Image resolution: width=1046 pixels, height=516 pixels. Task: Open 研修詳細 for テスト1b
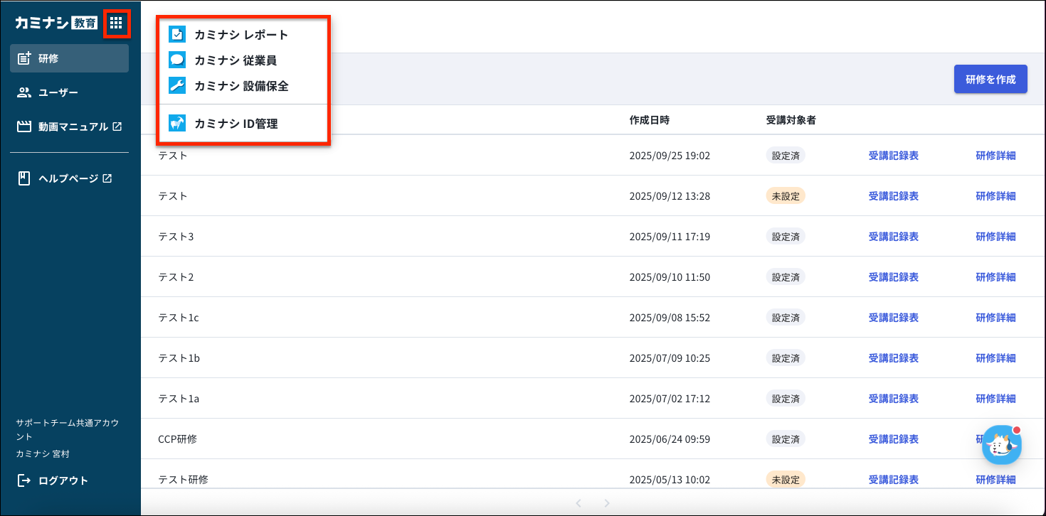tap(995, 358)
